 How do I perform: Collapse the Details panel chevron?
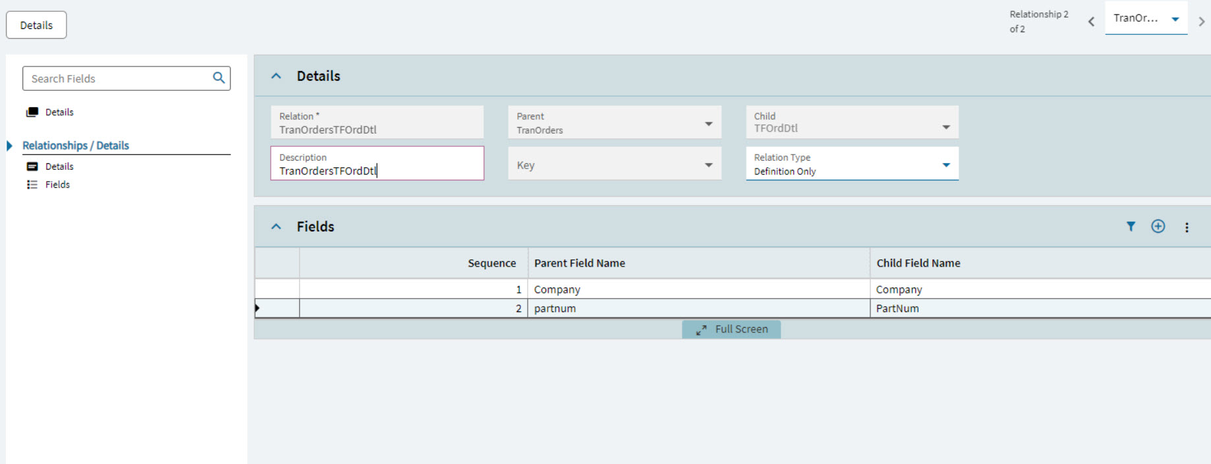276,76
